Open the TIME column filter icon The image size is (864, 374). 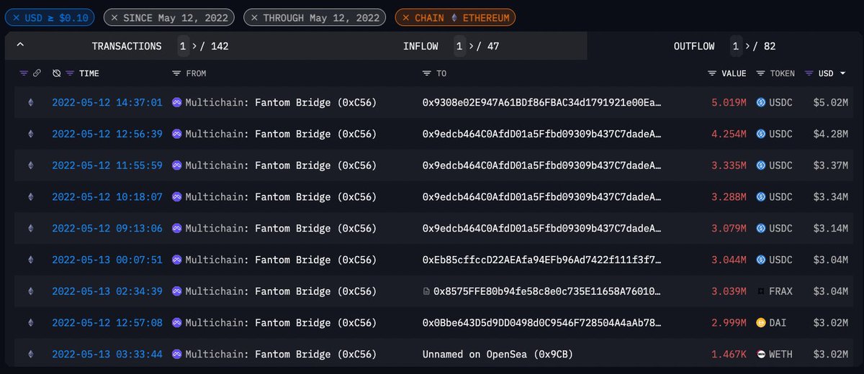(70, 73)
